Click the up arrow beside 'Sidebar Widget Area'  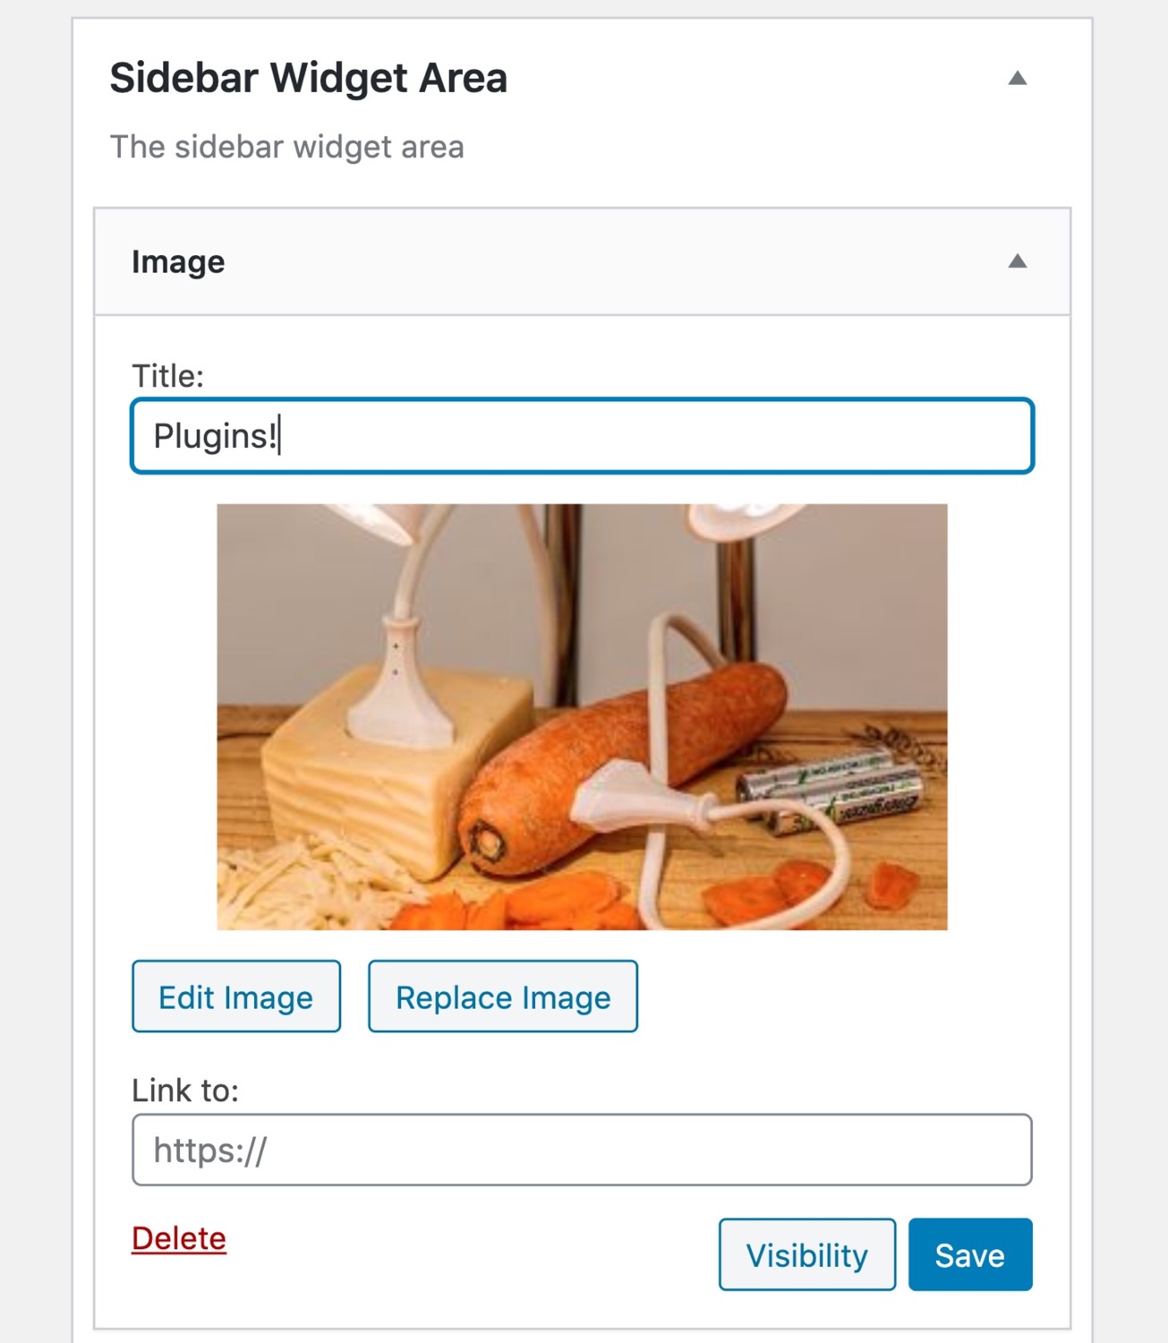pyautogui.click(x=1017, y=78)
